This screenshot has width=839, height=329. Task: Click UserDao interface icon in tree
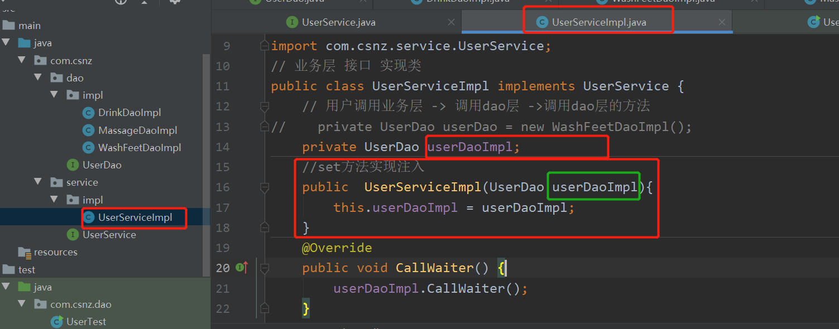(73, 165)
